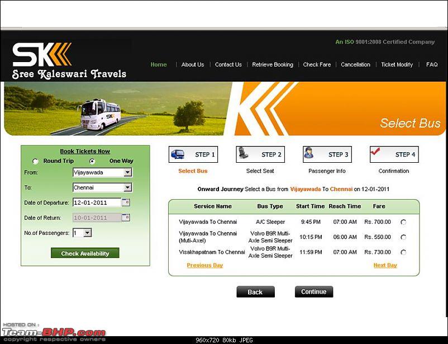Open the Cancellation page

pyautogui.click(x=355, y=65)
